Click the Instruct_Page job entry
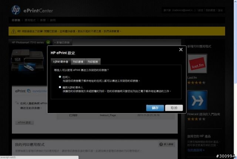This screenshot has height=159, width=237. click(108, 115)
